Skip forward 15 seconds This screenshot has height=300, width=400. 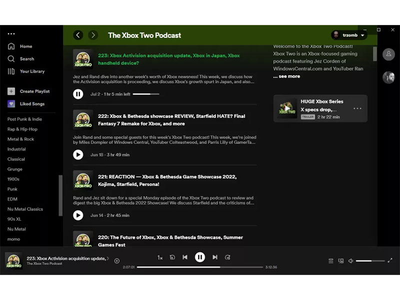coord(227,257)
